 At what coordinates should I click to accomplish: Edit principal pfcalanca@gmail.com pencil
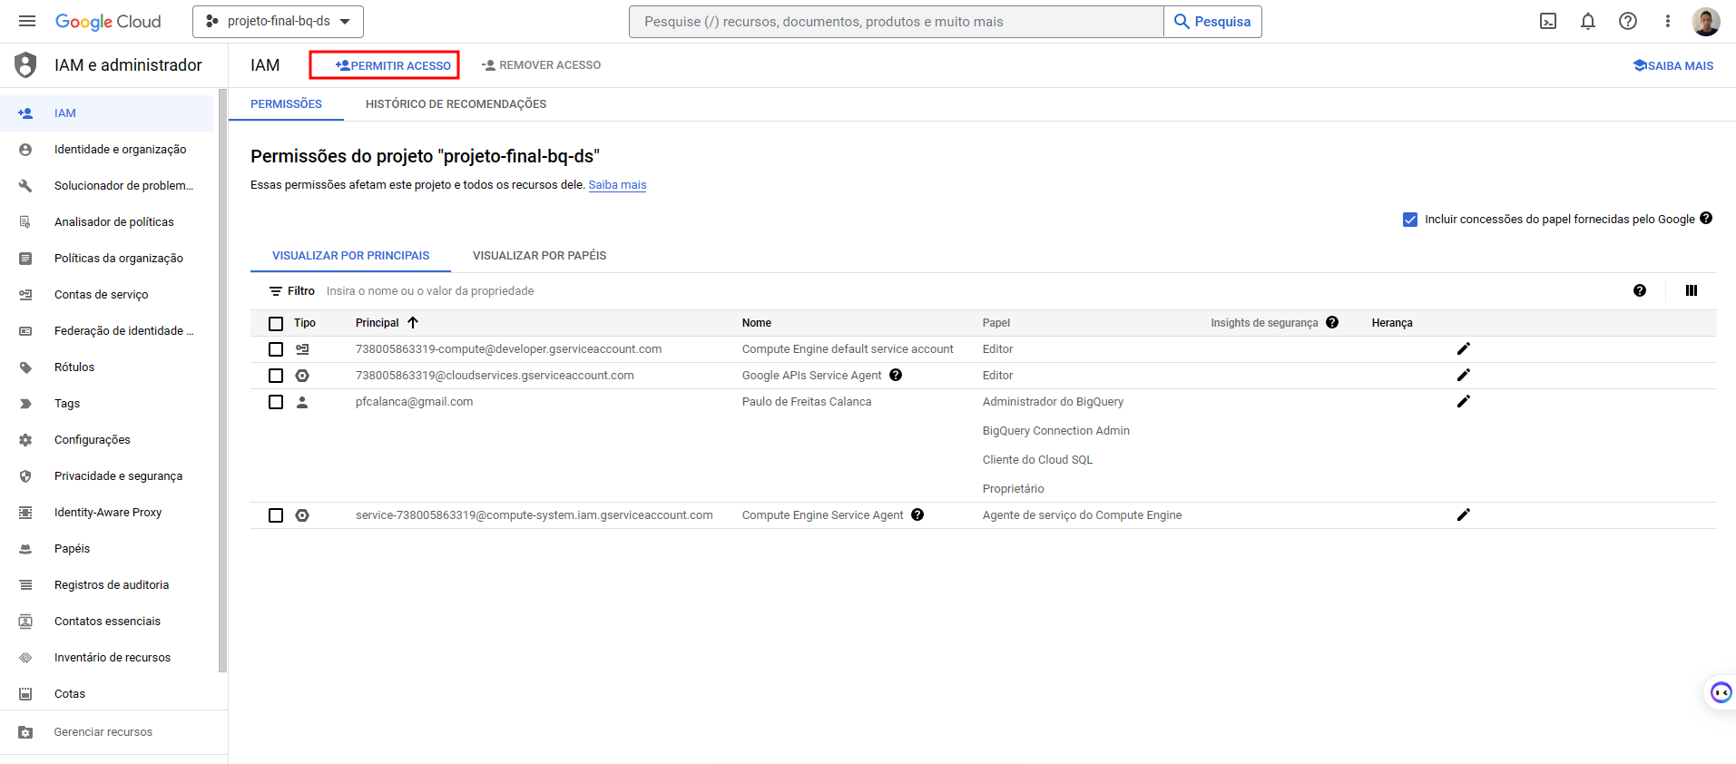click(1464, 401)
